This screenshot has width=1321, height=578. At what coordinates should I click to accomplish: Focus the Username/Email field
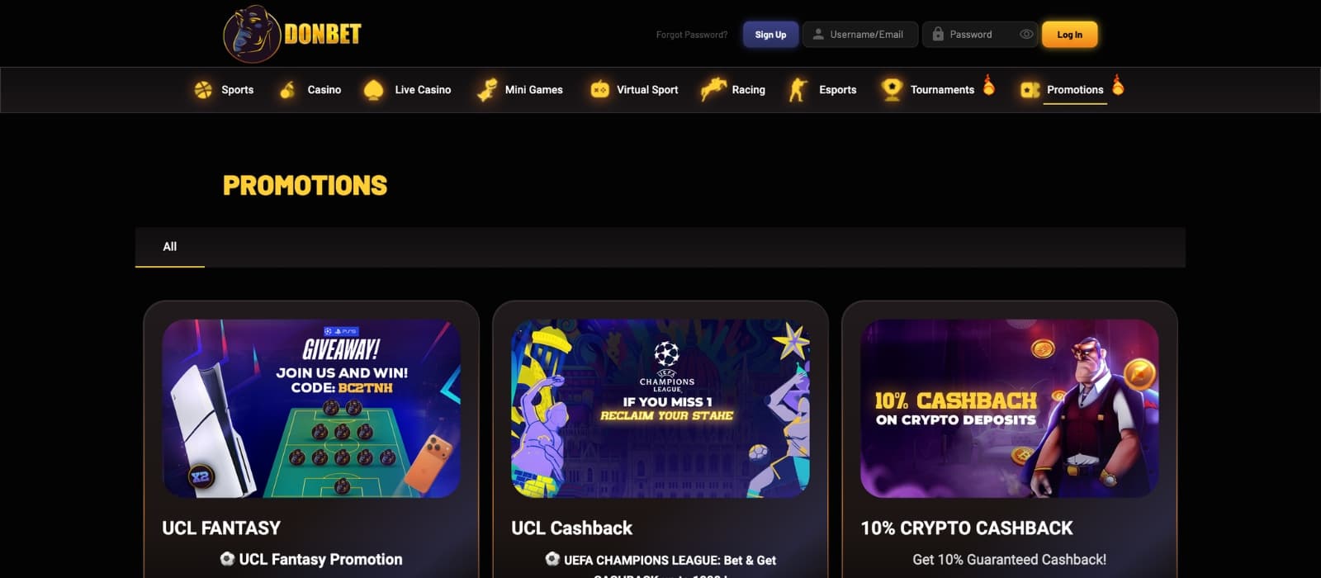coord(859,34)
